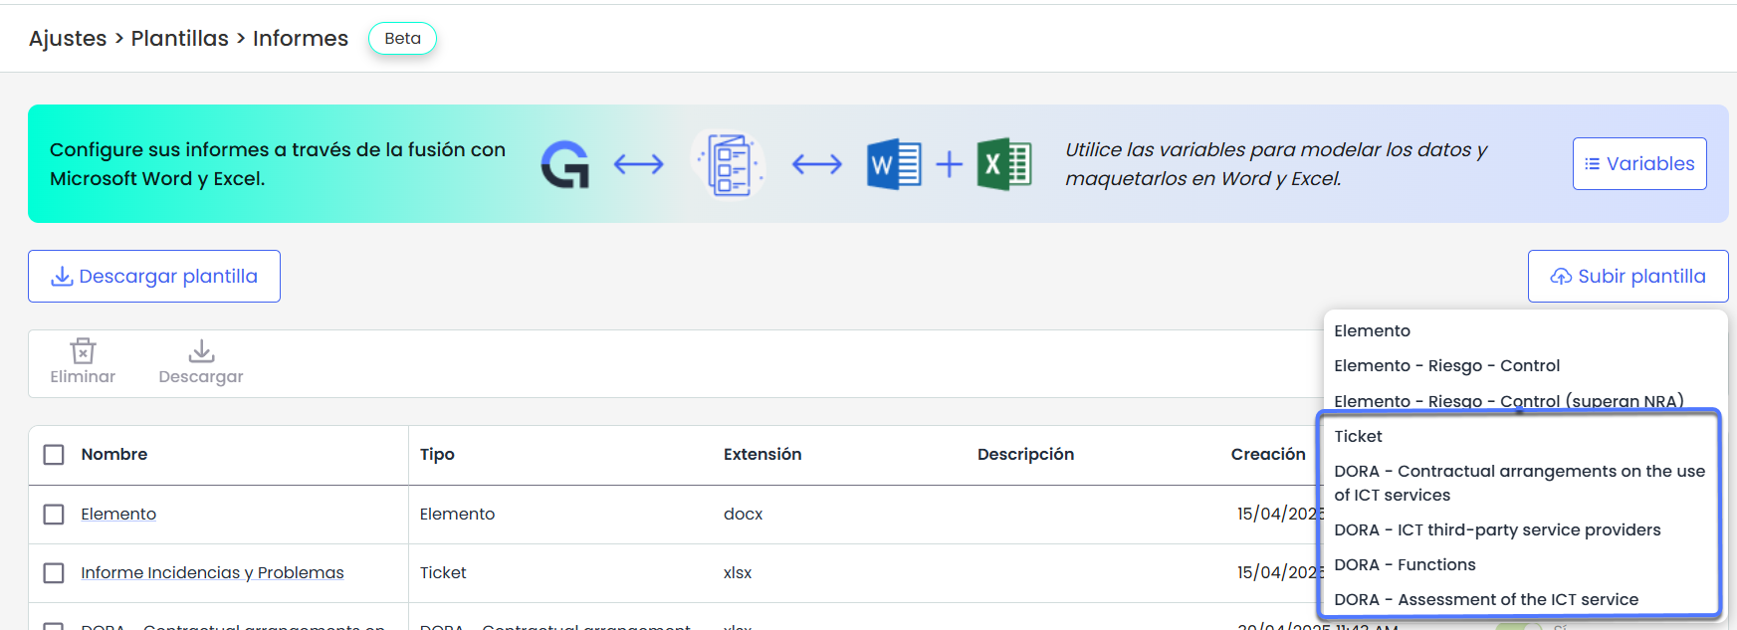This screenshot has height=630, width=1737.
Task: Select Elemento - Riesgo - Control dropdown option
Action: tap(1446, 365)
